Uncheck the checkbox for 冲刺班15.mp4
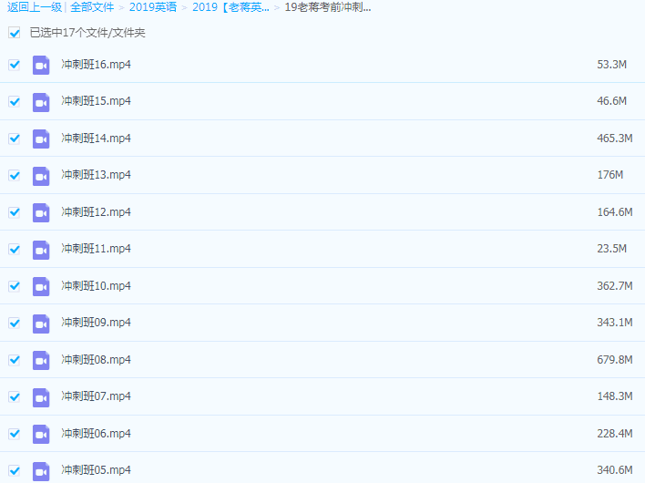645x483 pixels. click(x=15, y=102)
